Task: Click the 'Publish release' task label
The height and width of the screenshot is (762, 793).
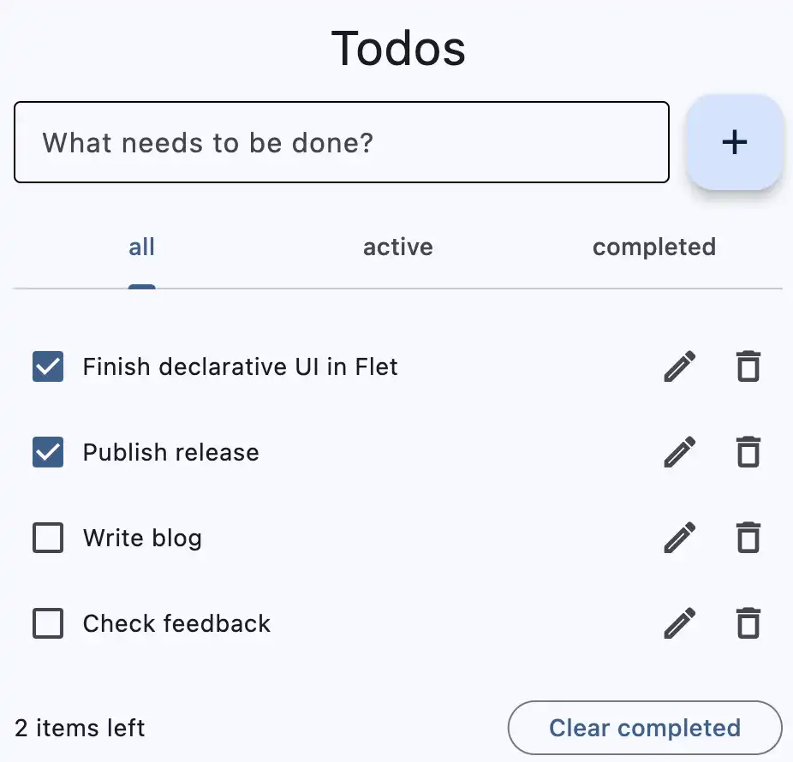Action: click(171, 452)
